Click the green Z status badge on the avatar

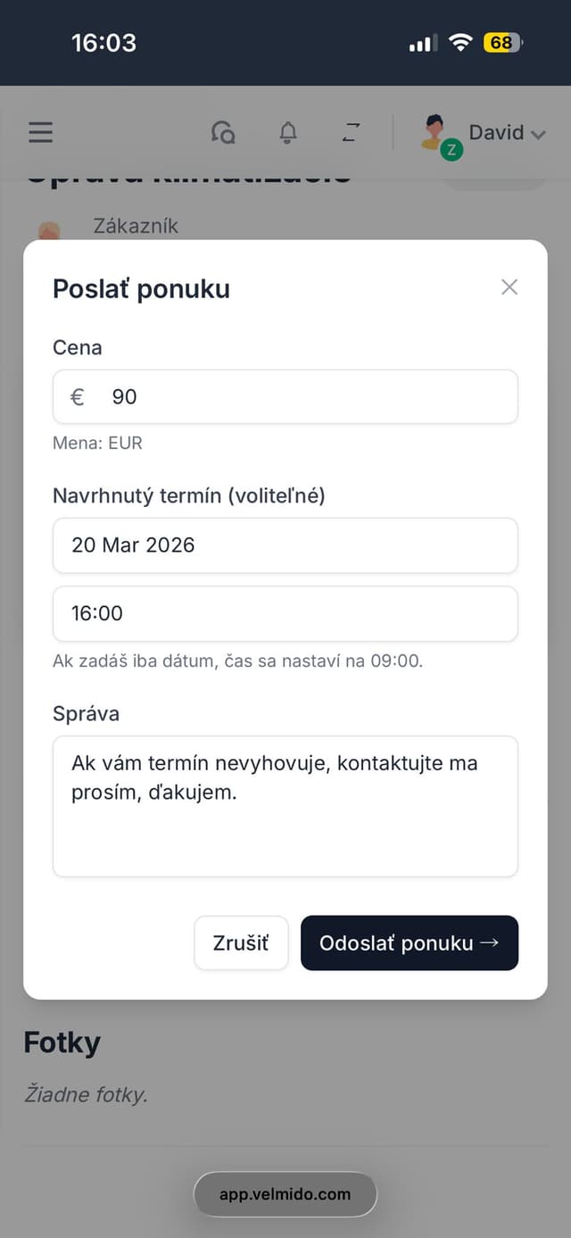point(451,152)
